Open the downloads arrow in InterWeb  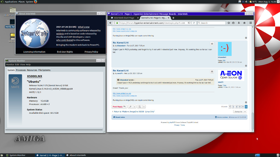click(239, 23)
